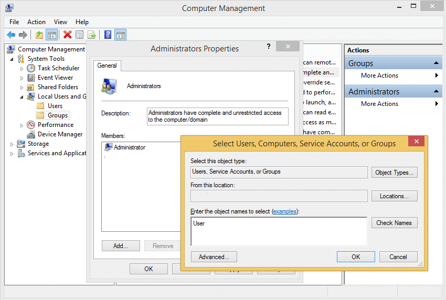Close the Select Users dialog with red X

tap(417, 141)
